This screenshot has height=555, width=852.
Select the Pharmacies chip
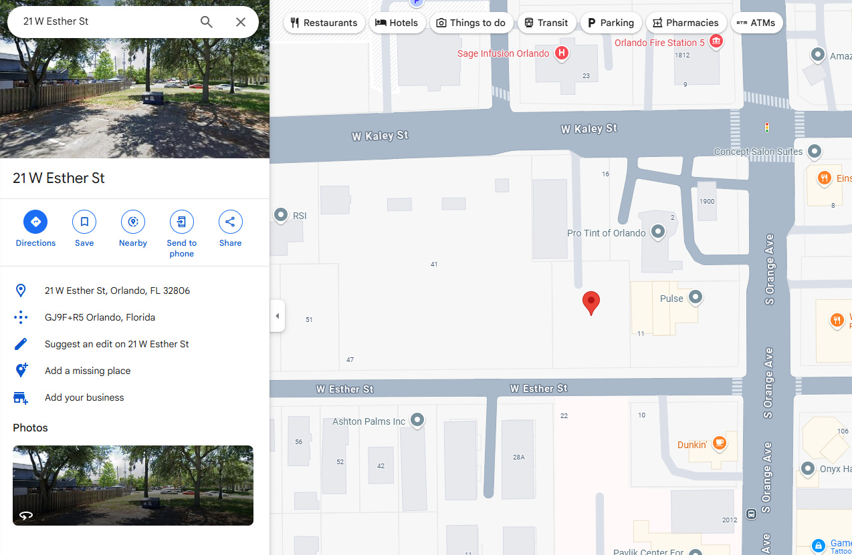[685, 23]
